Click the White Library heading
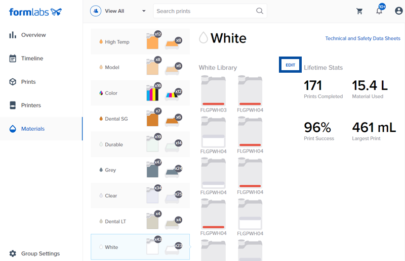Image resolution: width=405 pixels, height=261 pixels. coord(218,68)
